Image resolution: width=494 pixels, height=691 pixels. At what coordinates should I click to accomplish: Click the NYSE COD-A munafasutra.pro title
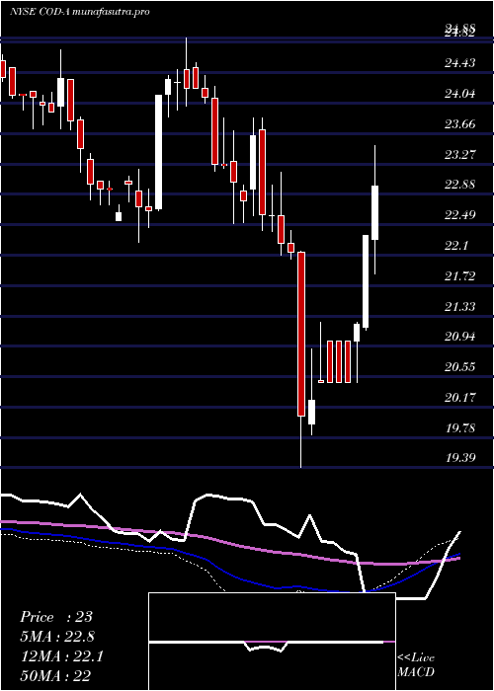point(79,12)
